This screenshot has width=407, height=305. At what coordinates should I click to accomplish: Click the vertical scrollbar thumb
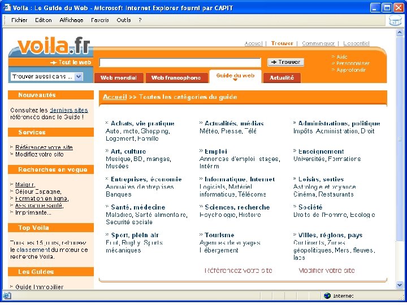400,139
